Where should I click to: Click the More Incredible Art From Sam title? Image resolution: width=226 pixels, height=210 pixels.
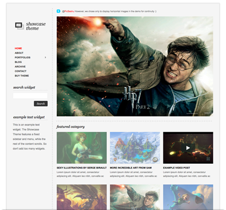131,167
